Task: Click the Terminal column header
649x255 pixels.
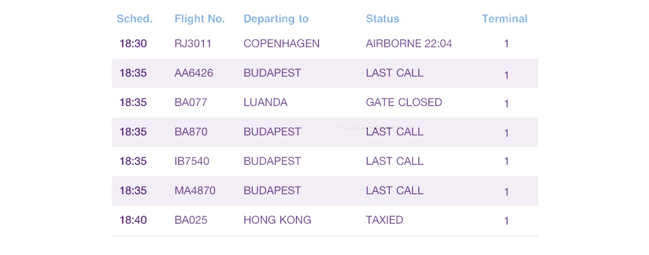Action: pyautogui.click(x=505, y=19)
